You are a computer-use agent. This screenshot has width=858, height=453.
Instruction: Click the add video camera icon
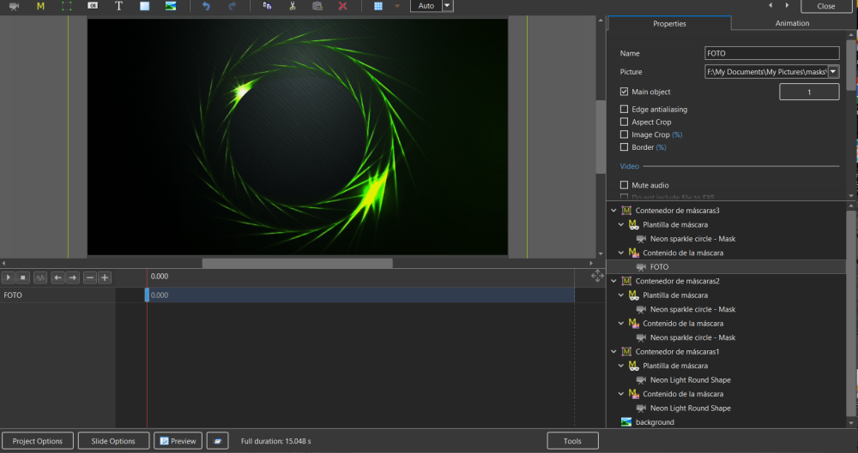[15, 6]
